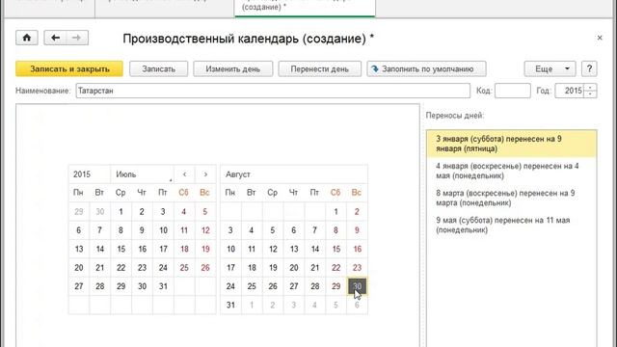Viewport: 617px width, 347px height.
Task: Select greyed September 6 in August grid
Action: pyautogui.click(x=357, y=305)
